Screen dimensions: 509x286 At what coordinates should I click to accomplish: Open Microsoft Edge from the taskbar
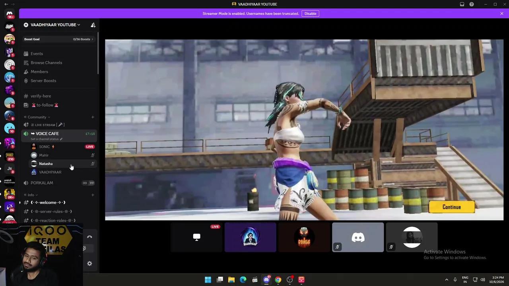pos(243,280)
